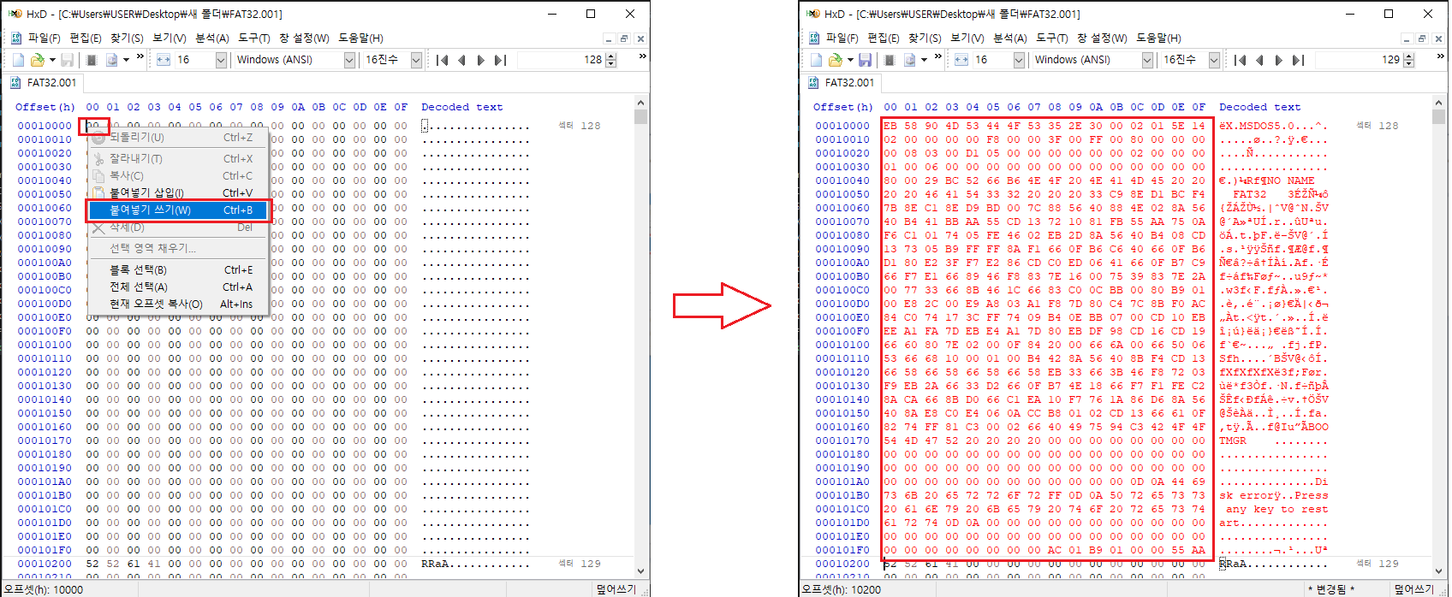Jump to the last sector in the left window
The height and width of the screenshot is (597, 1452).
point(501,60)
